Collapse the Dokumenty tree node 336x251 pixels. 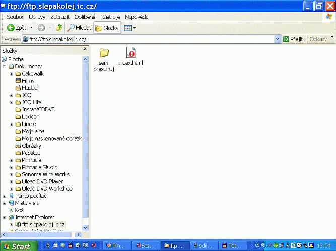point(5,66)
